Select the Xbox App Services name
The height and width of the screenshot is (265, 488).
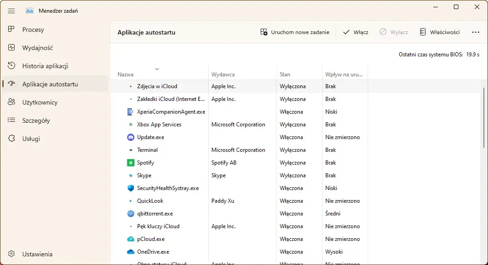[x=159, y=125]
